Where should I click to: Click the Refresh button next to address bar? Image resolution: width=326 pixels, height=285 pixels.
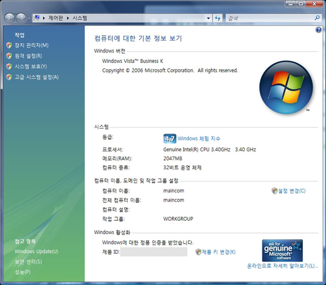[x=218, y=18]
